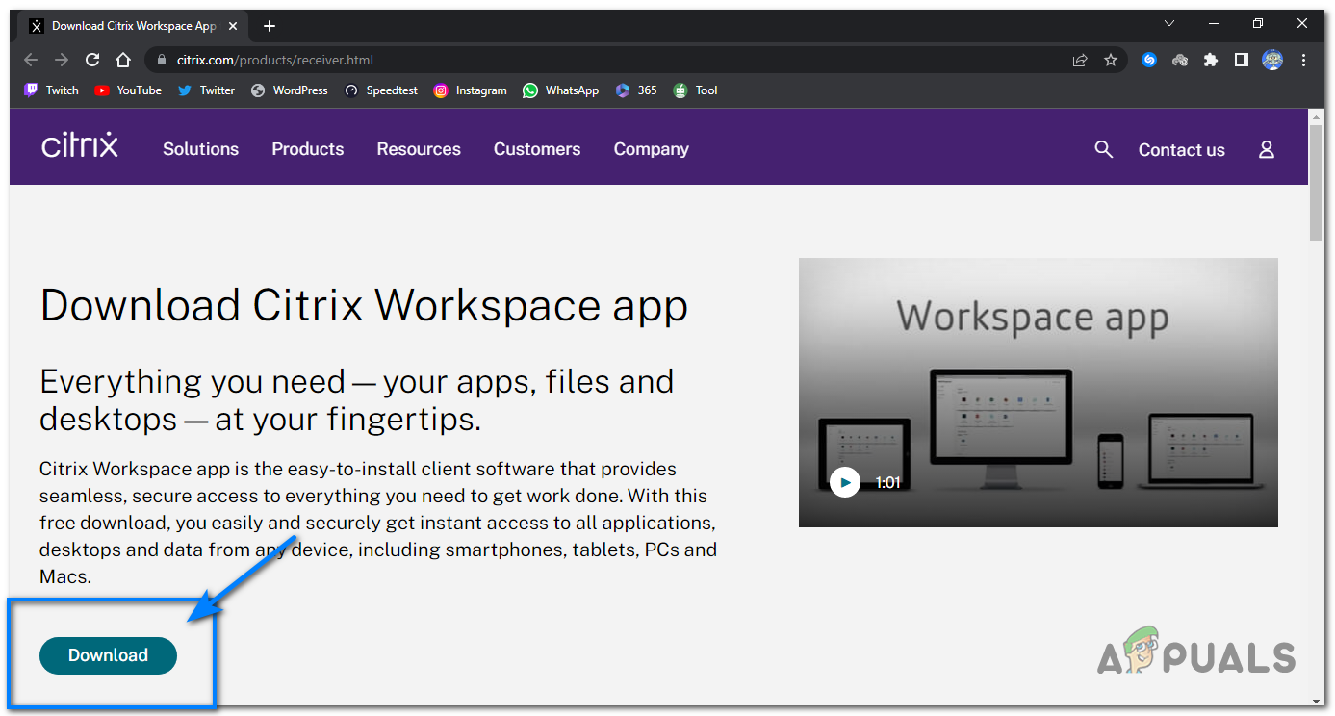This screenshot has height=716, width=1335.
Task: Reload the Citrix page
Action: tap(92, 60)
